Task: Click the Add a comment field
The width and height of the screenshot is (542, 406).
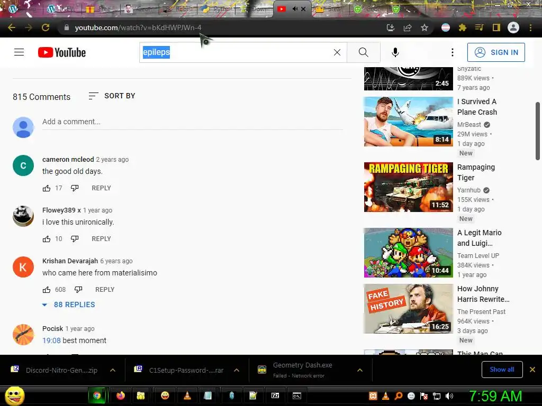Action: pyautogui.click(x=193, y=122)
